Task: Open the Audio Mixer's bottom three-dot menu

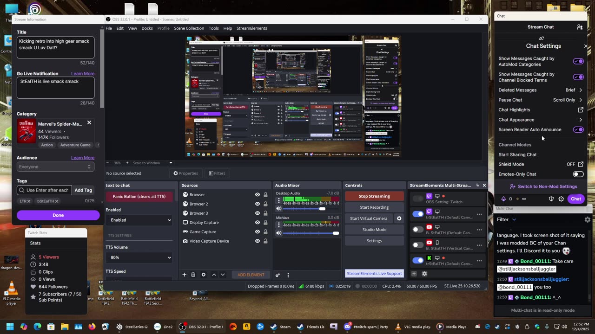Action: [288, 275]
